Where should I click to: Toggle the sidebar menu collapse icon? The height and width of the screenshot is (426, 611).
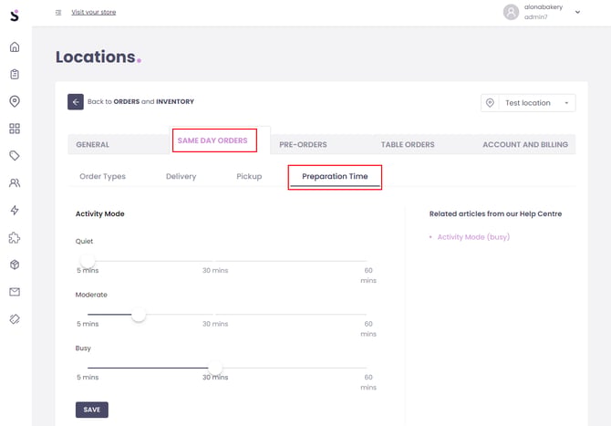[58, 13]
